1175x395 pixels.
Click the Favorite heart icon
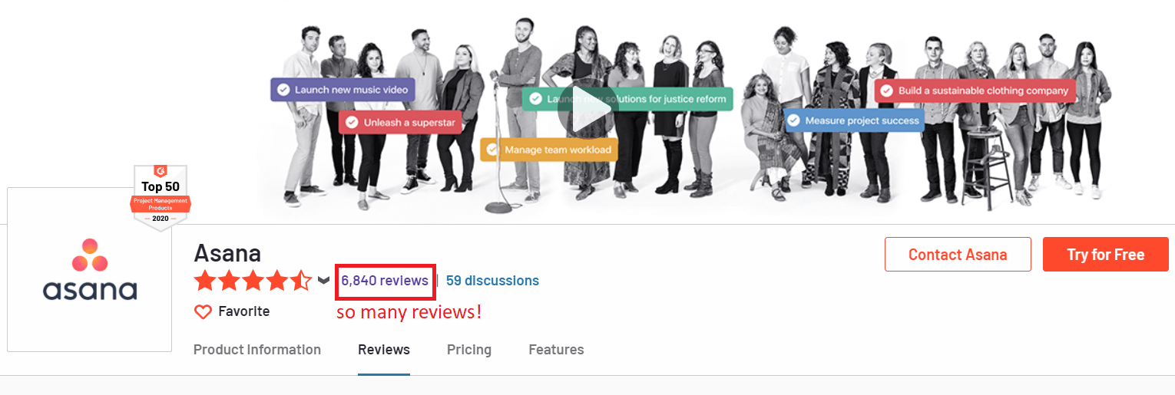pyautogui.click(x=203, y=311)
